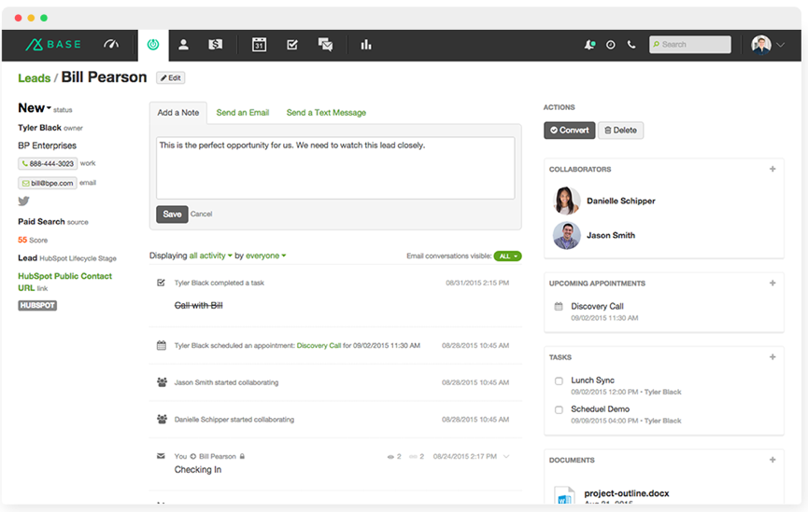Click the clock history icon

(610, 45)
